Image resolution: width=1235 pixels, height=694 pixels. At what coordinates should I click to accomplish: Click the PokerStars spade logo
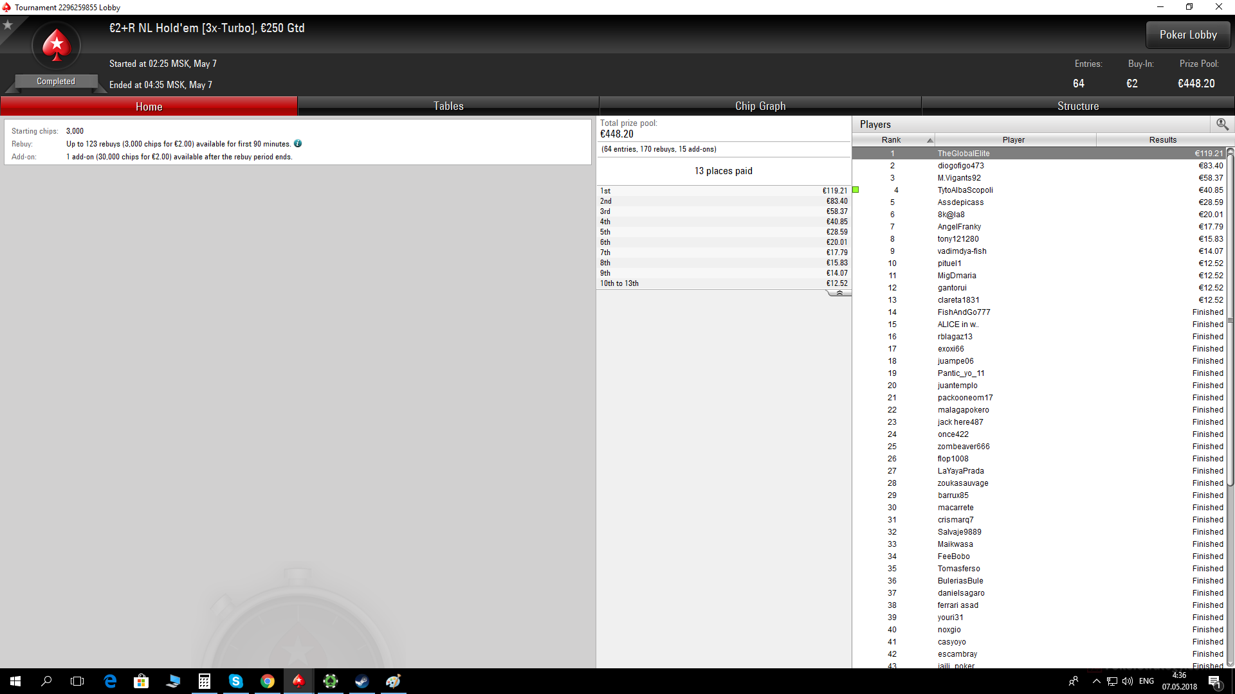pyautogui.click(x=57, y=46)
